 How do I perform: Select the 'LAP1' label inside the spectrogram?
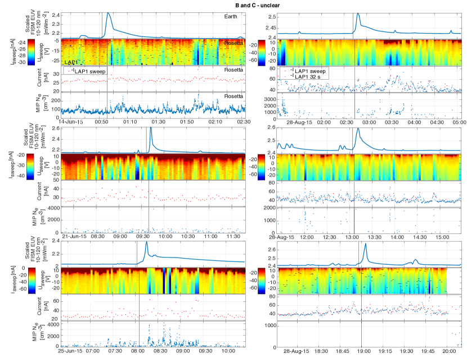(x=71, y=62)
